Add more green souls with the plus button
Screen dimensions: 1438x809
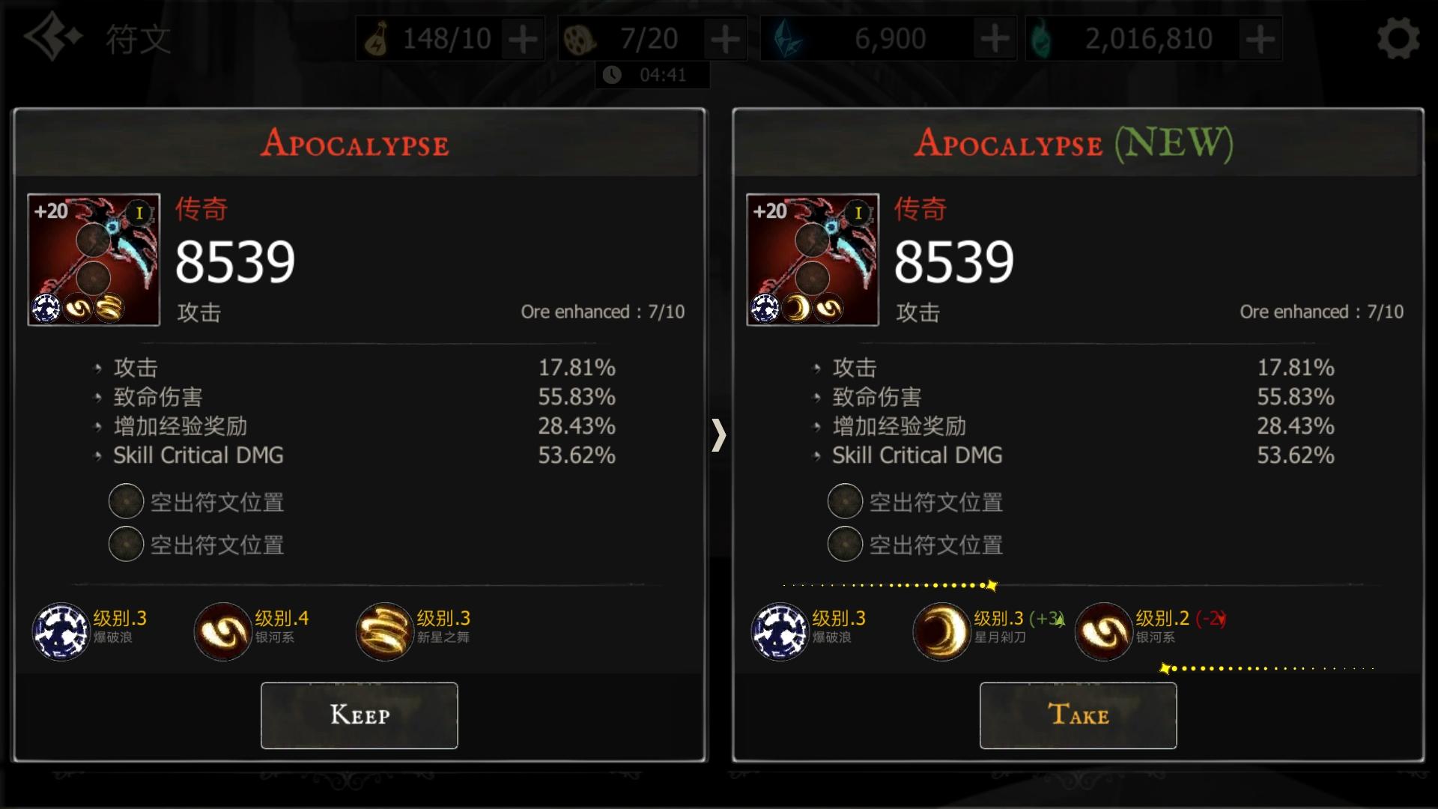(x=1261, y=39)
